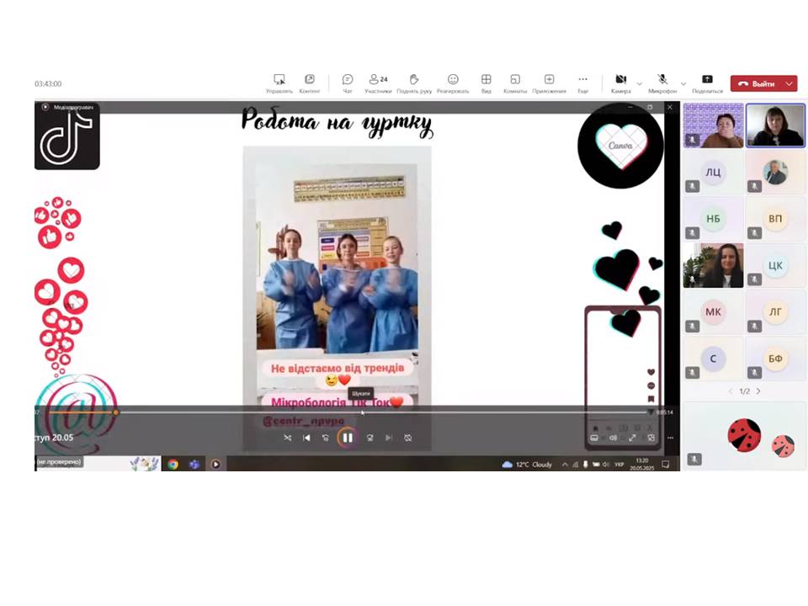The image size is (808, 606).
Task: Open the media player captions button
Action: (x=594, y=438)
